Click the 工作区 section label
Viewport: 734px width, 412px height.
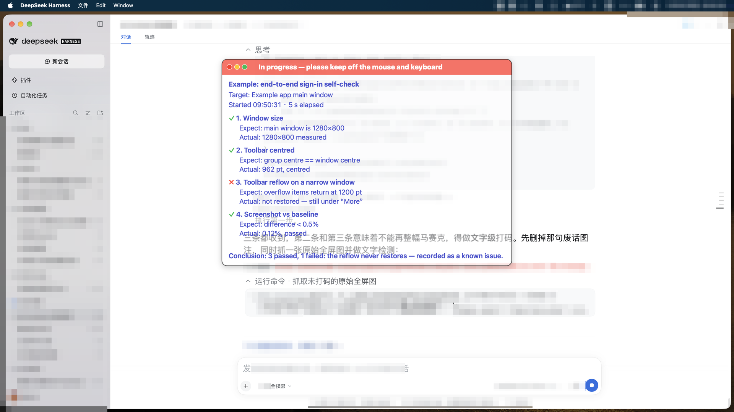17,113
